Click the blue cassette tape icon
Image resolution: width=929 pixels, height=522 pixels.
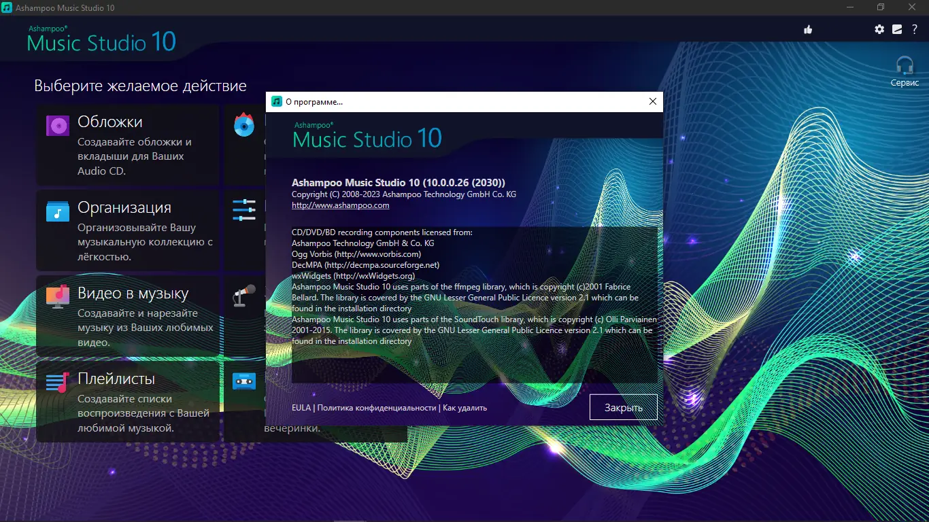[x=244, y=381]
